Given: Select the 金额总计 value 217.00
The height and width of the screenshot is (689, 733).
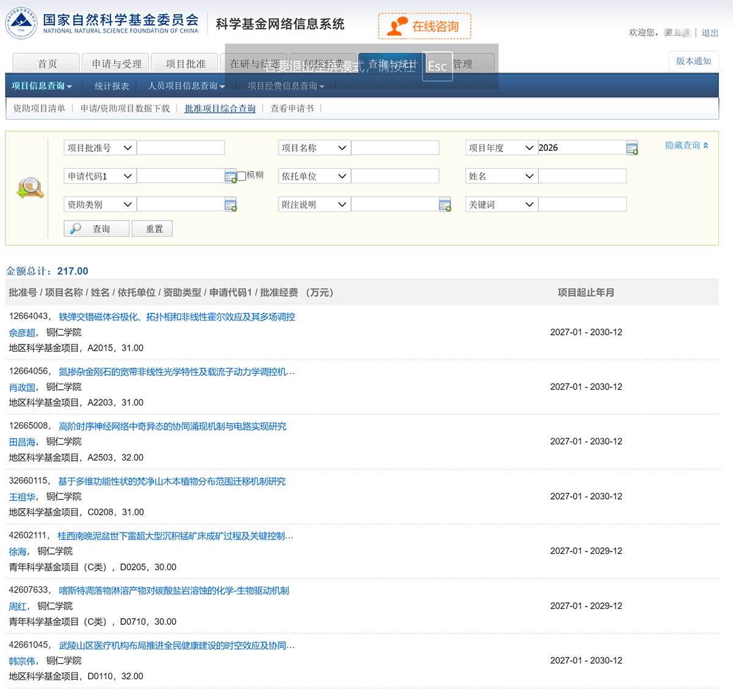Looking at the screenshot, I should [73, 271].
